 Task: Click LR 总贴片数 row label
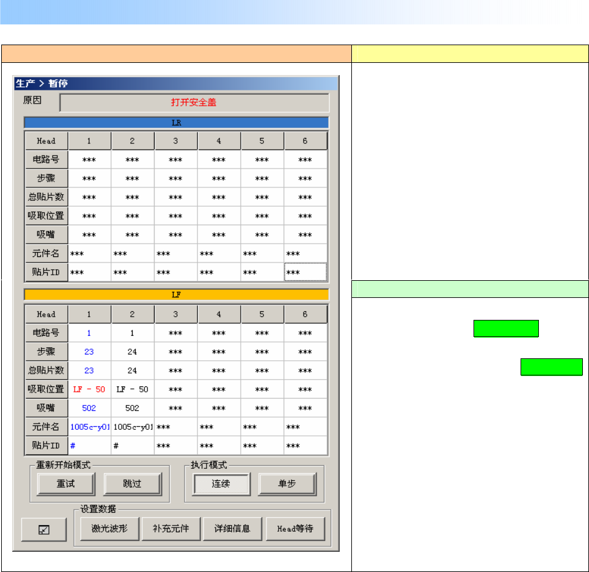46,197
